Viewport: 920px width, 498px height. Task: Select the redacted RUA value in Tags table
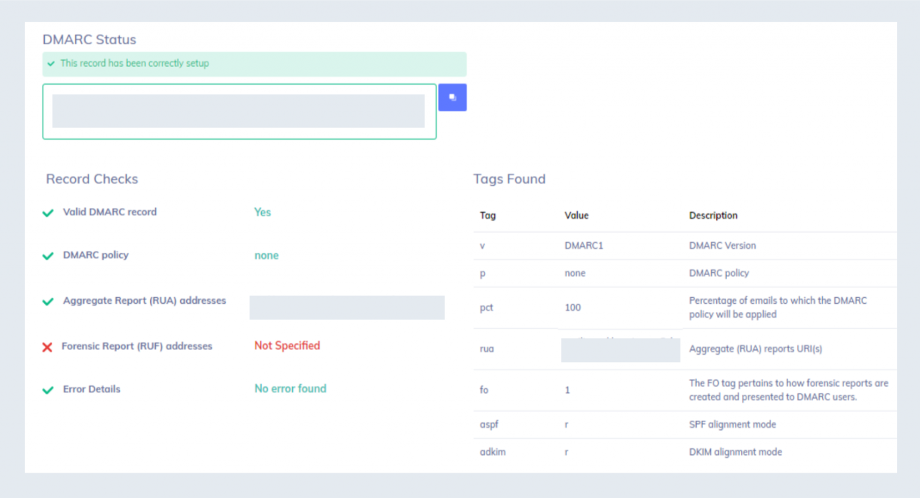[620, 349]
